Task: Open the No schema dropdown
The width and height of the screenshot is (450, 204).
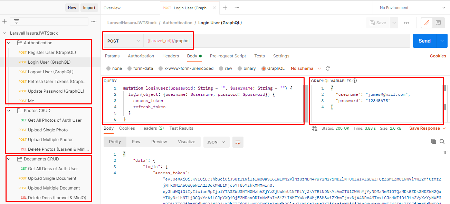Action: (306, 68)
